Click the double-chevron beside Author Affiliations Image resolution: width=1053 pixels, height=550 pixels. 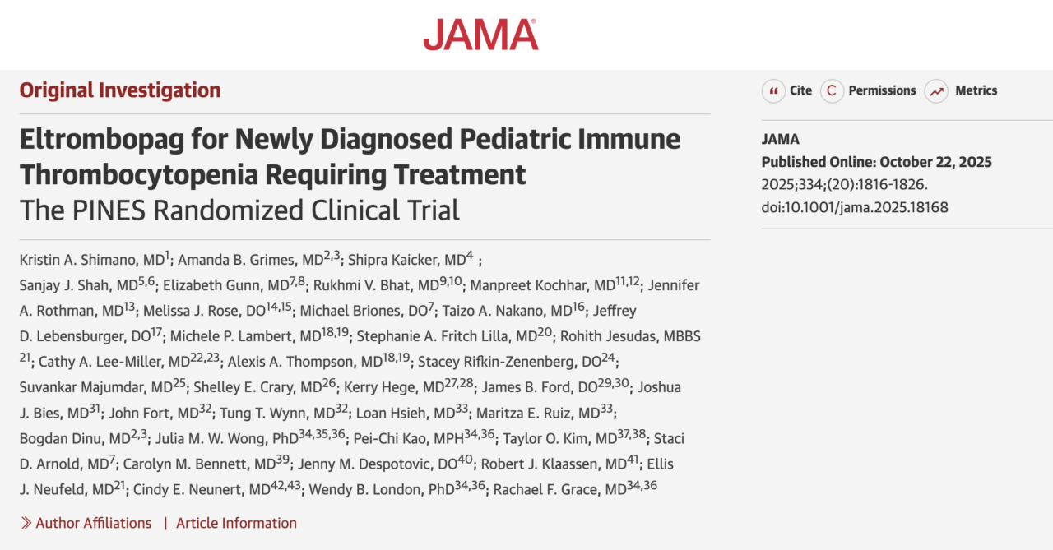26,523
